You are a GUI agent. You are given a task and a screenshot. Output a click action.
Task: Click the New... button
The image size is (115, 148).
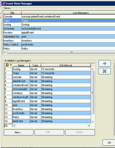click(x=19, y=132)
